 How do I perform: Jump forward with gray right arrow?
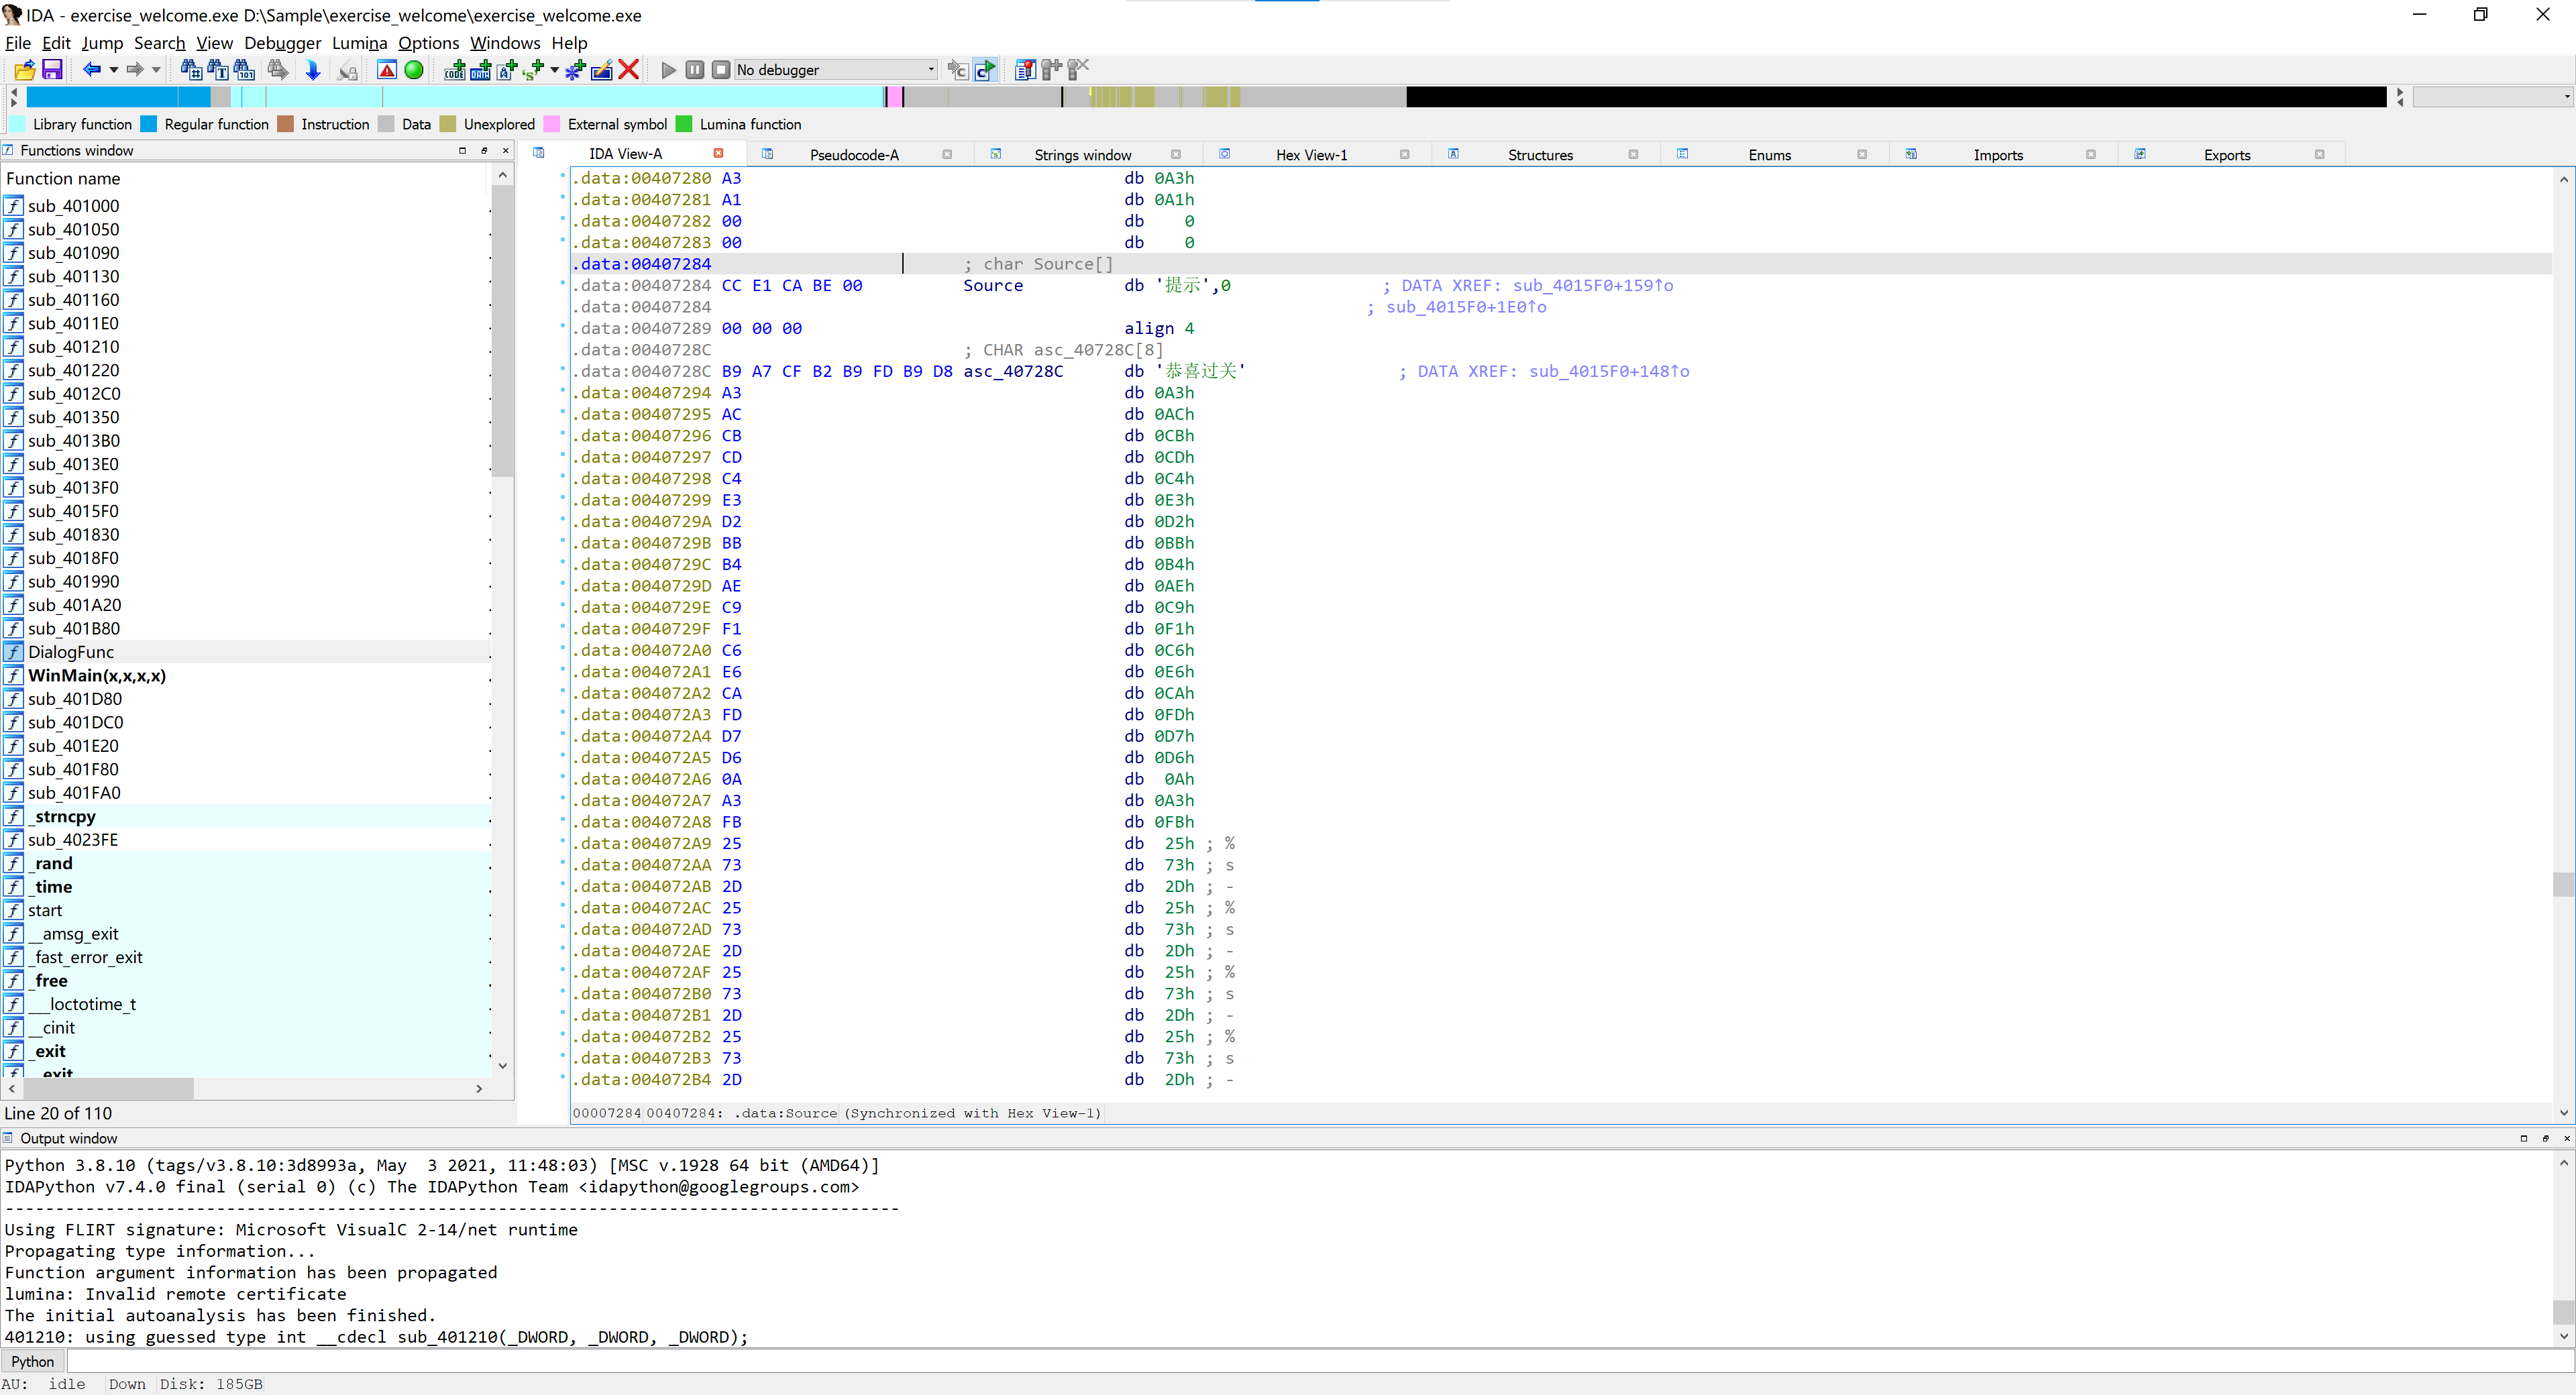pos(135,70)
